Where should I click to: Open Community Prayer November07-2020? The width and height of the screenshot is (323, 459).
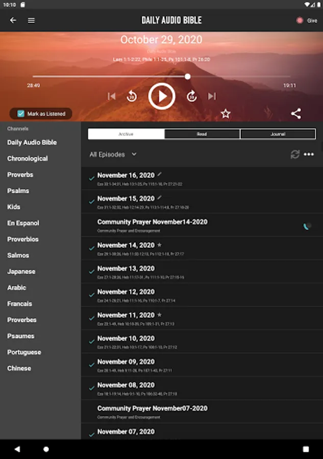pos(202,412)
